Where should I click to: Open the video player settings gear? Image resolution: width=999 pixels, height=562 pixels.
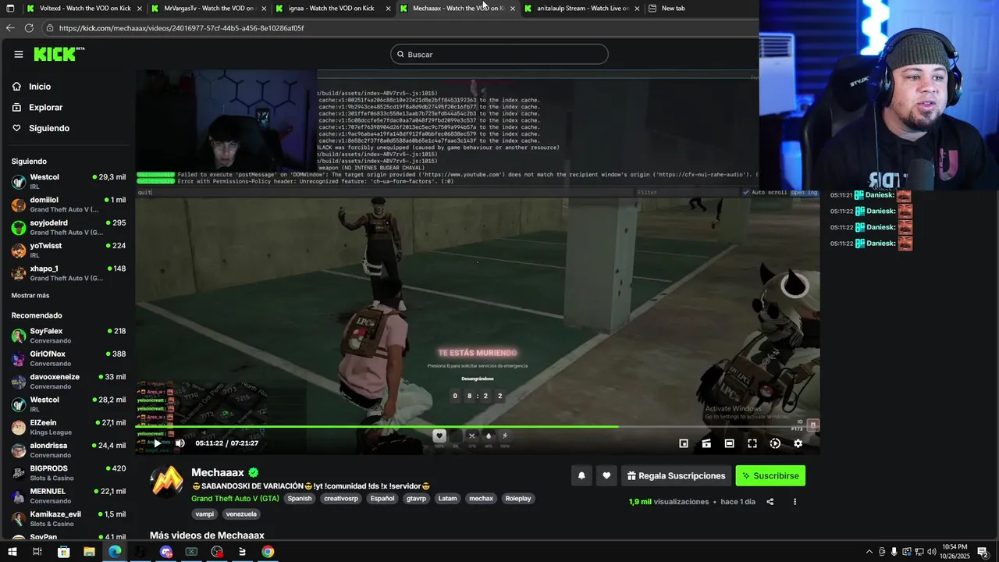[798, 443]
